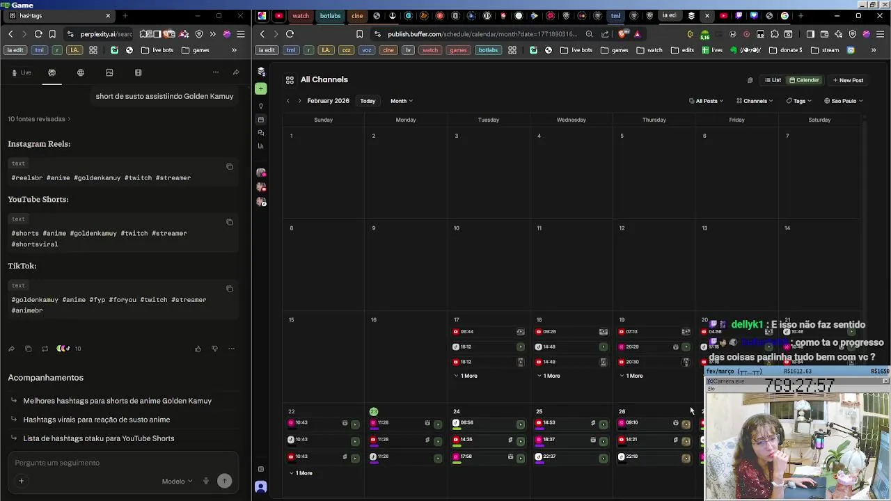The width and height of the screenshot is (891, 501).
Task: Open 'Hashtags virais para reação de susto anime'
Action: [x=96, y=420]
